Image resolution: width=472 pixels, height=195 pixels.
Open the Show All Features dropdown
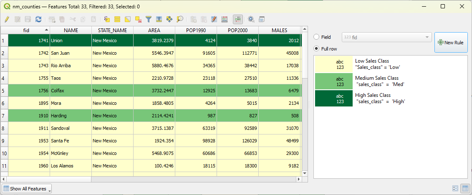[27, 189]
